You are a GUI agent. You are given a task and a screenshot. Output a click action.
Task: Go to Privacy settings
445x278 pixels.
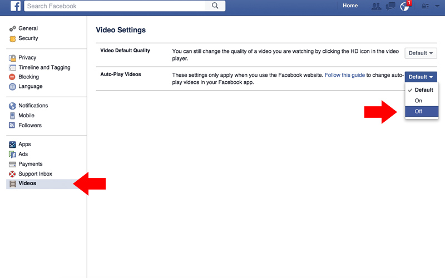coord(27,58)
